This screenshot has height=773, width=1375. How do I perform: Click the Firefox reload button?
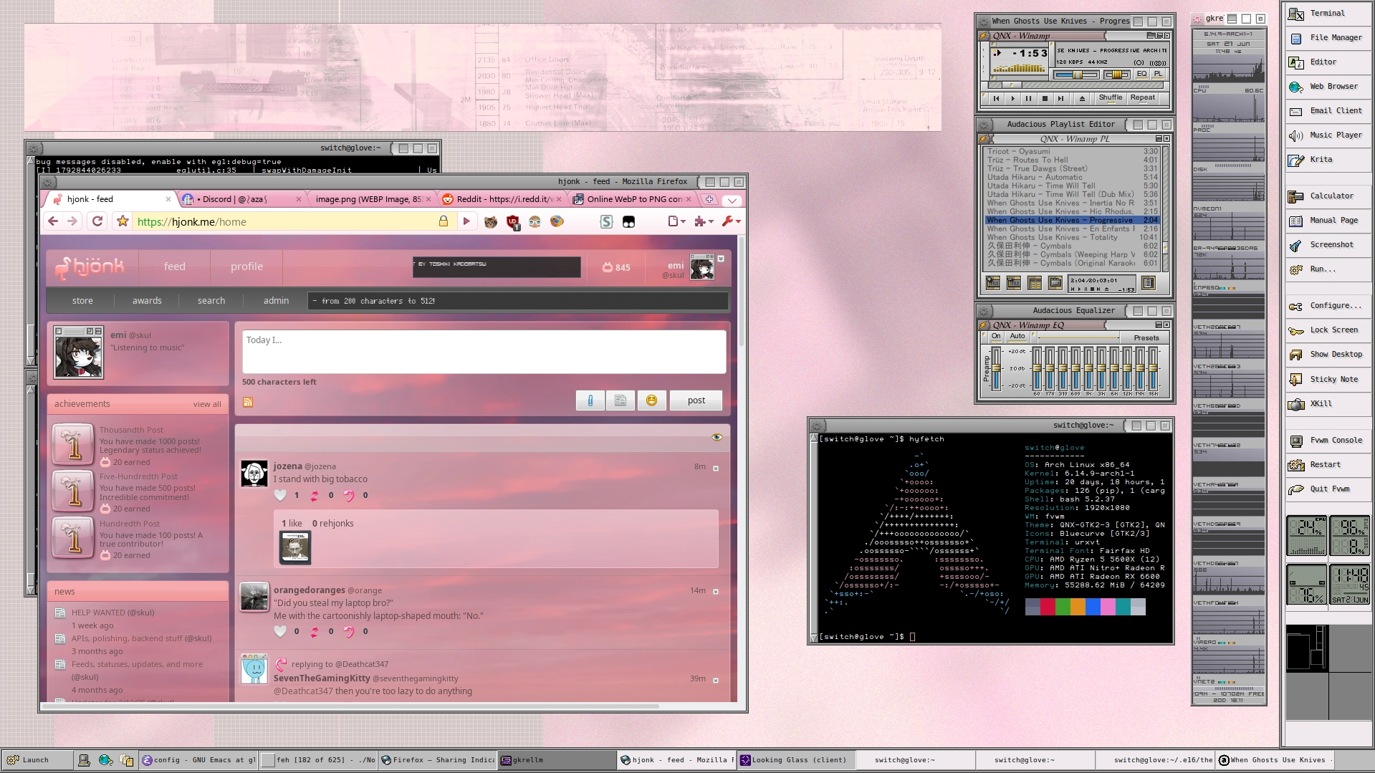[97, 221]
